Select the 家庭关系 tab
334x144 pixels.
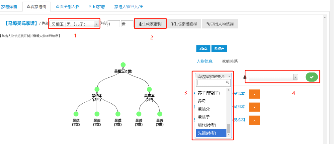pyautogui.click(x=230, y=61)
